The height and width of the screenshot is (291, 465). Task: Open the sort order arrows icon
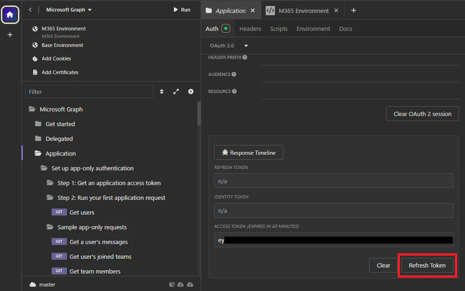[161, 92]
